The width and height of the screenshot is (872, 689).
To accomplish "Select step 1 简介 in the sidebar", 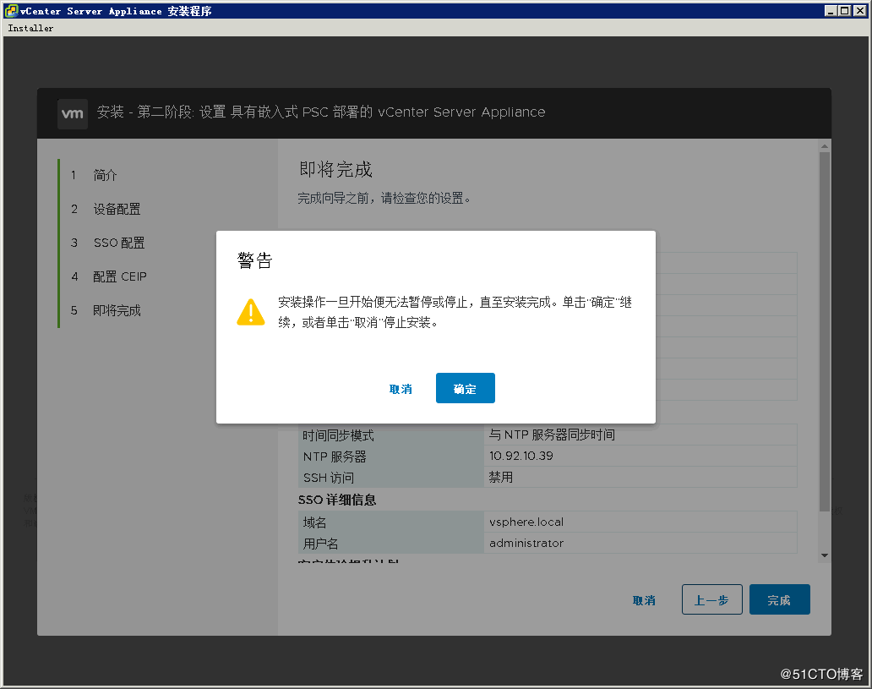I will point(105,175).
